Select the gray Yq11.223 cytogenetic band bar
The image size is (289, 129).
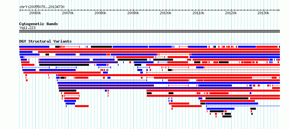149,31
